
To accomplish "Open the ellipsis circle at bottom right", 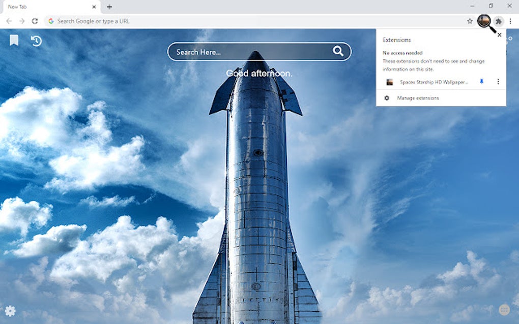I will (504, 309).
